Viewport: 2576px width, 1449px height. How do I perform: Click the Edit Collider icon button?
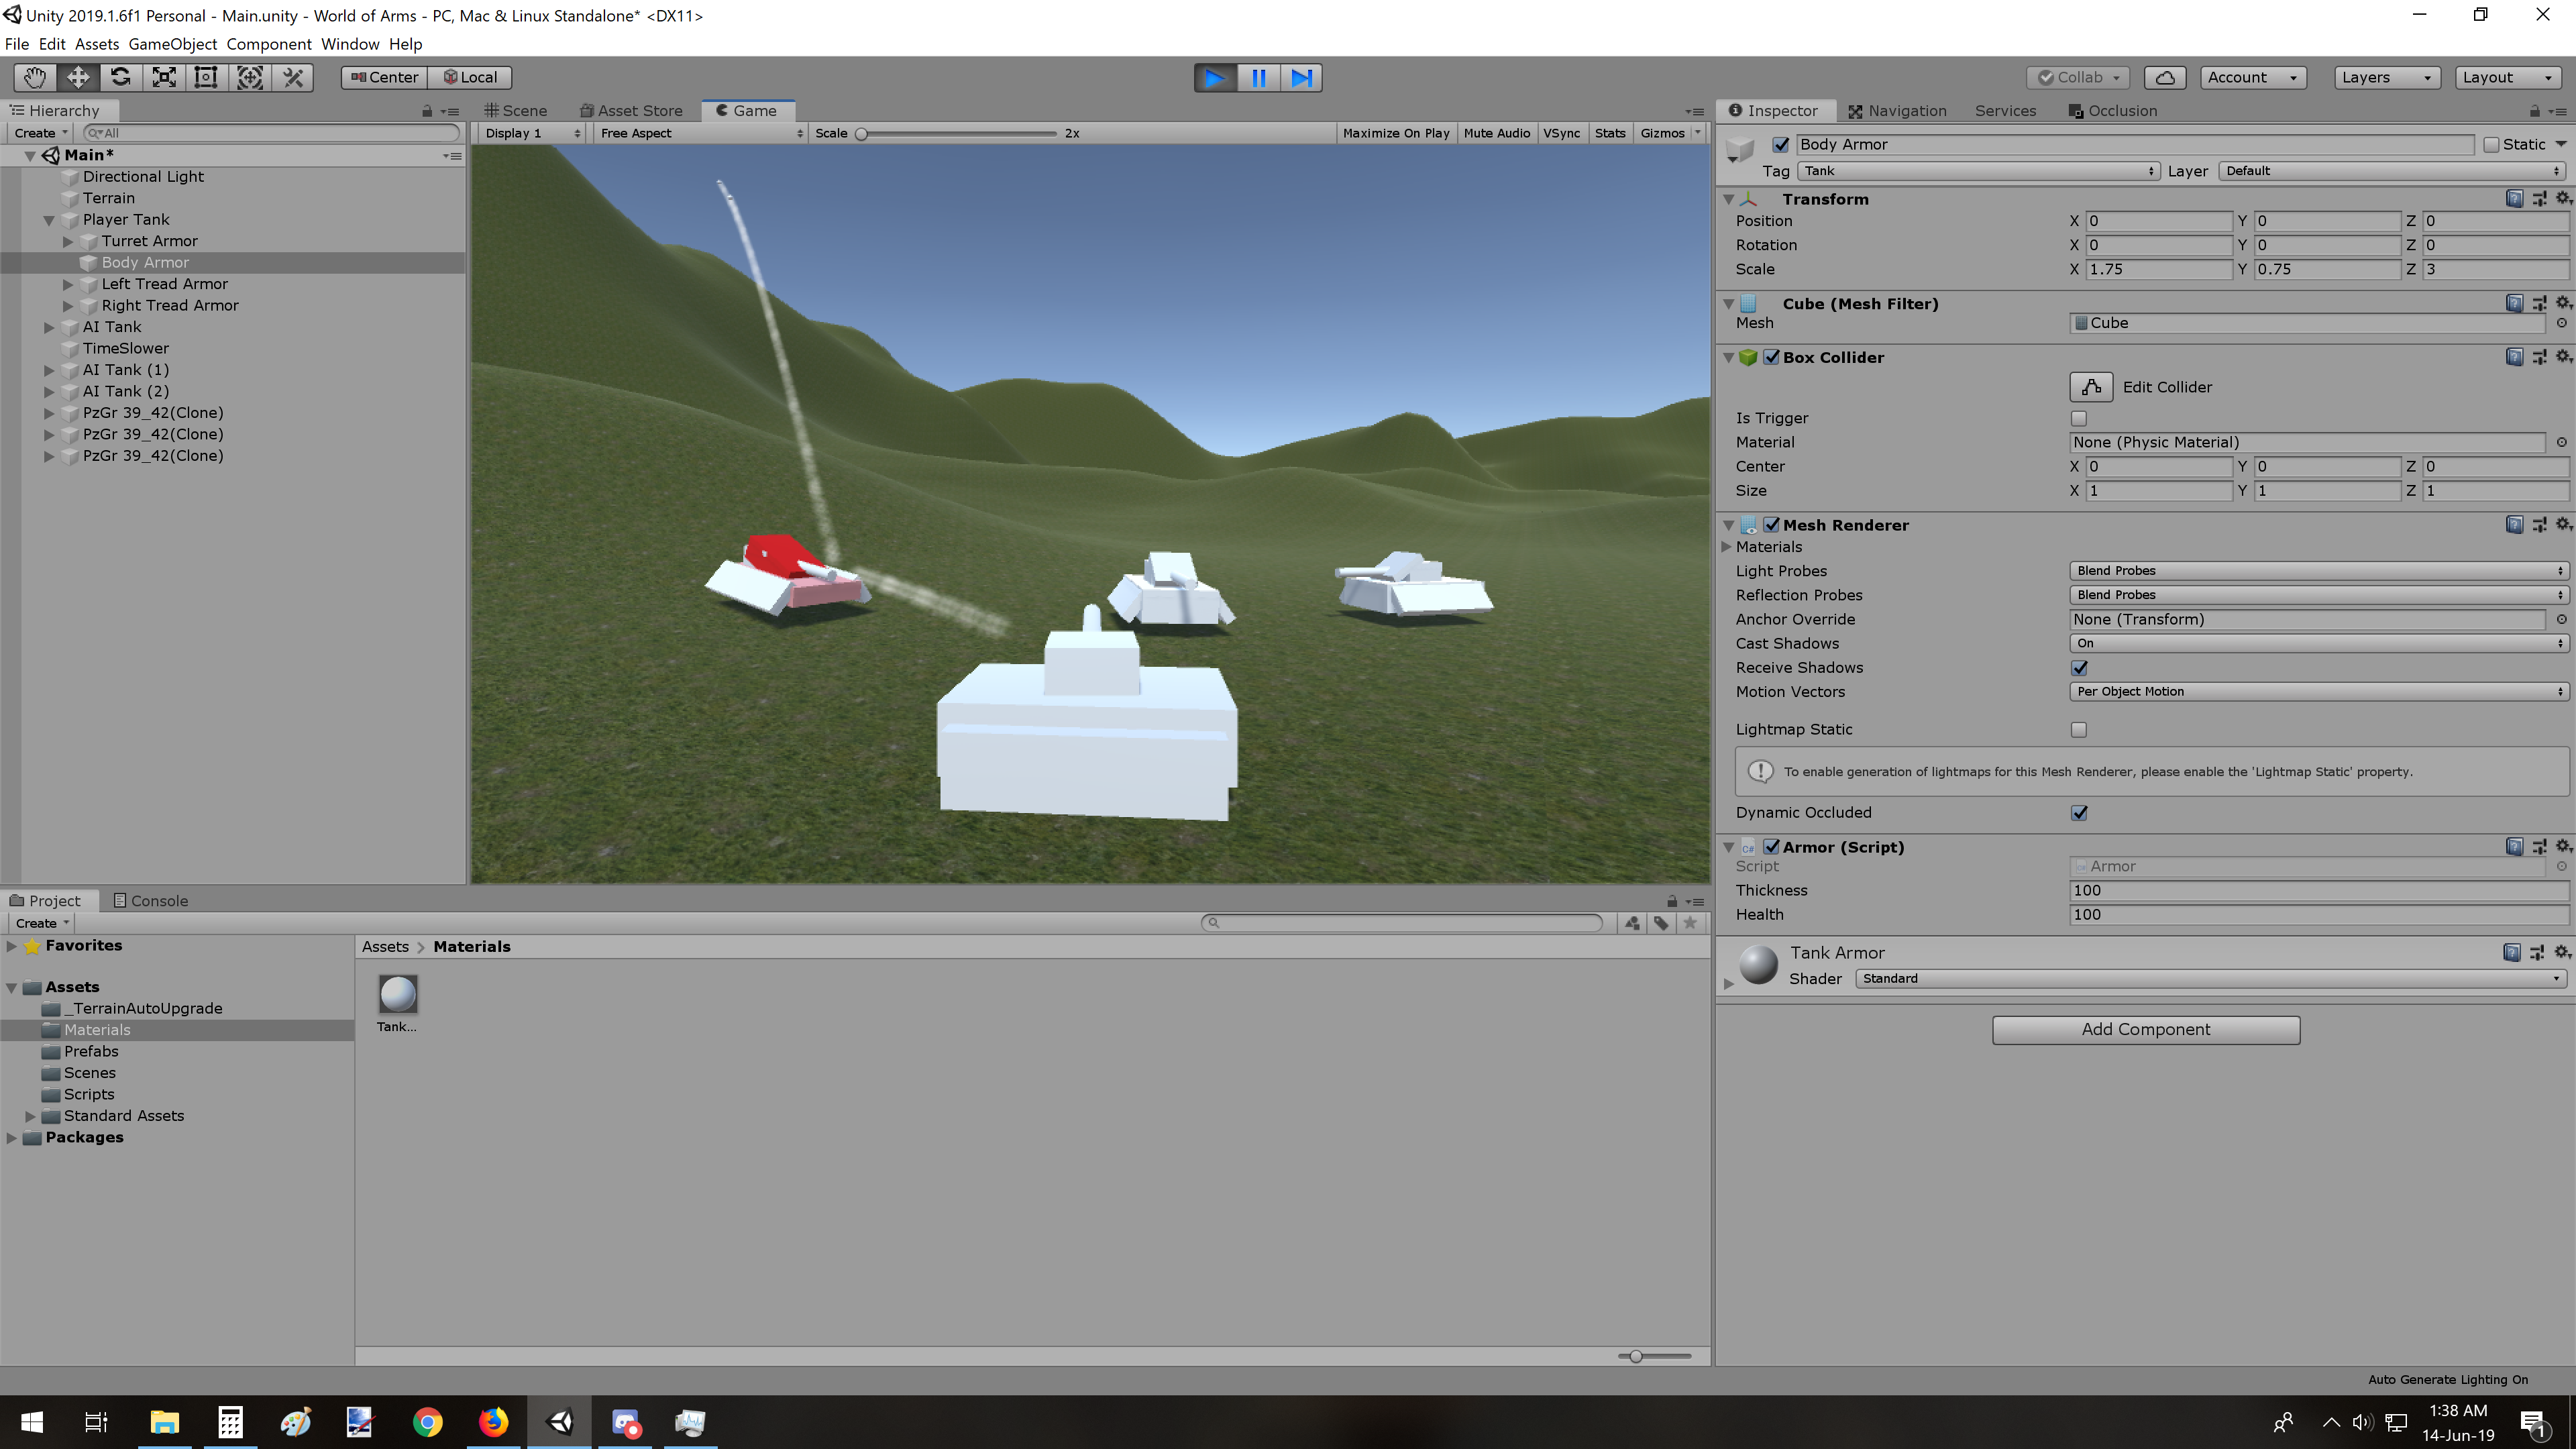pyautogui.click(x=2091, y=387)
